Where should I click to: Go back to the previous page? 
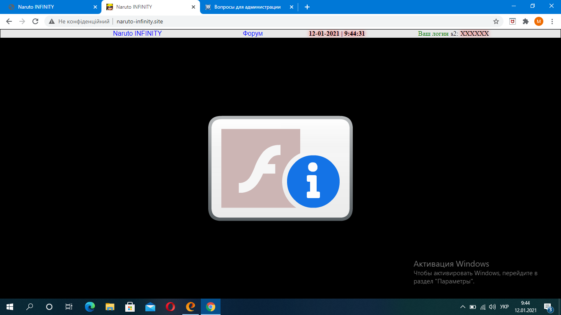pyautogui.click(x=9, y=21)
